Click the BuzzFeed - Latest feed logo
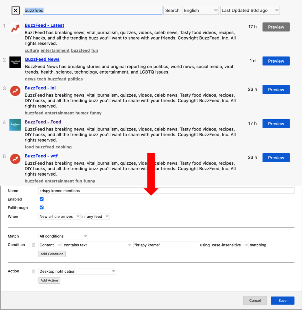 point(15,28)
